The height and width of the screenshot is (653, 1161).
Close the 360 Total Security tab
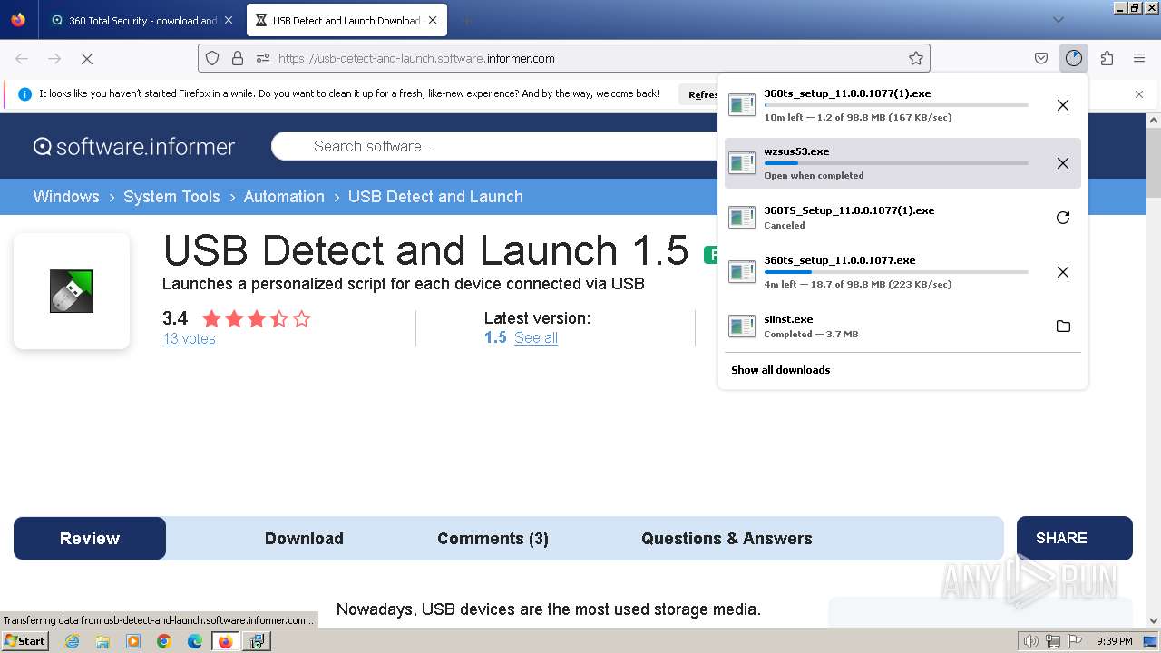[228, 20]
